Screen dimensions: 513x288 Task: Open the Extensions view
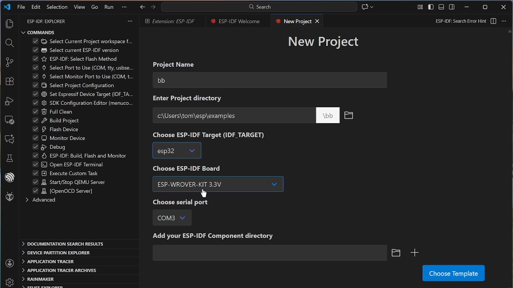(10, 81)
